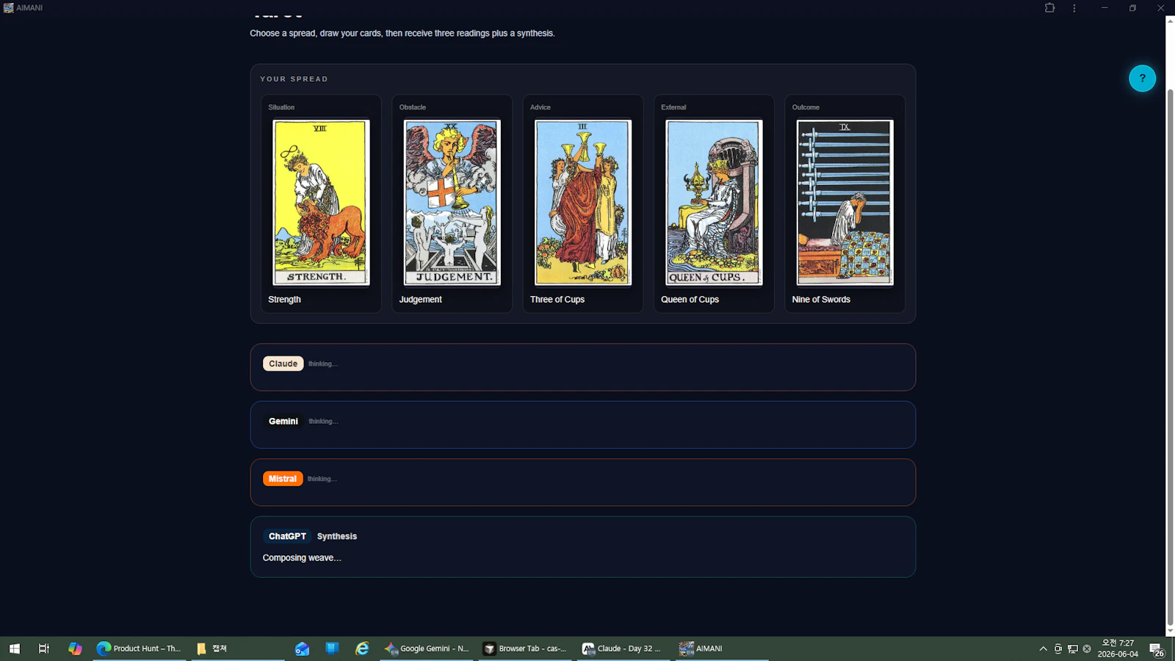Switch to the AIMANI taskbar window
1175x661 pixels.
[x=722, y=649]
